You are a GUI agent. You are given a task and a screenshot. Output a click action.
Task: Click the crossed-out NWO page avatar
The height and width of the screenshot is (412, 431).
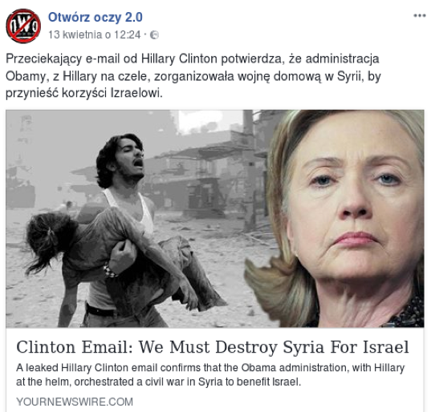pos(23,26)
